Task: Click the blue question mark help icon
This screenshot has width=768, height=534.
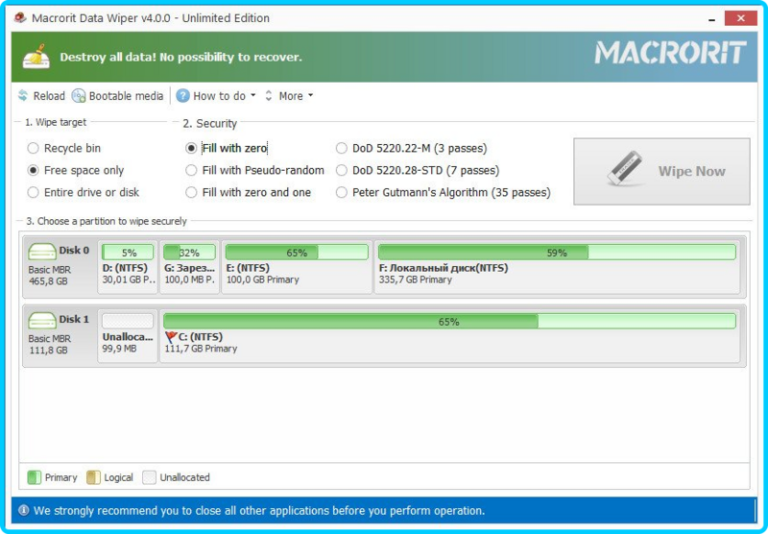Action: click(x=182, y=95)
